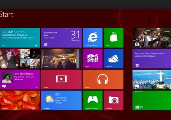Viewport: 171px width, 120px height.
Task: Click 'EXTERMINATION #1 SELLS OUT' mail text
Action: 15,35
